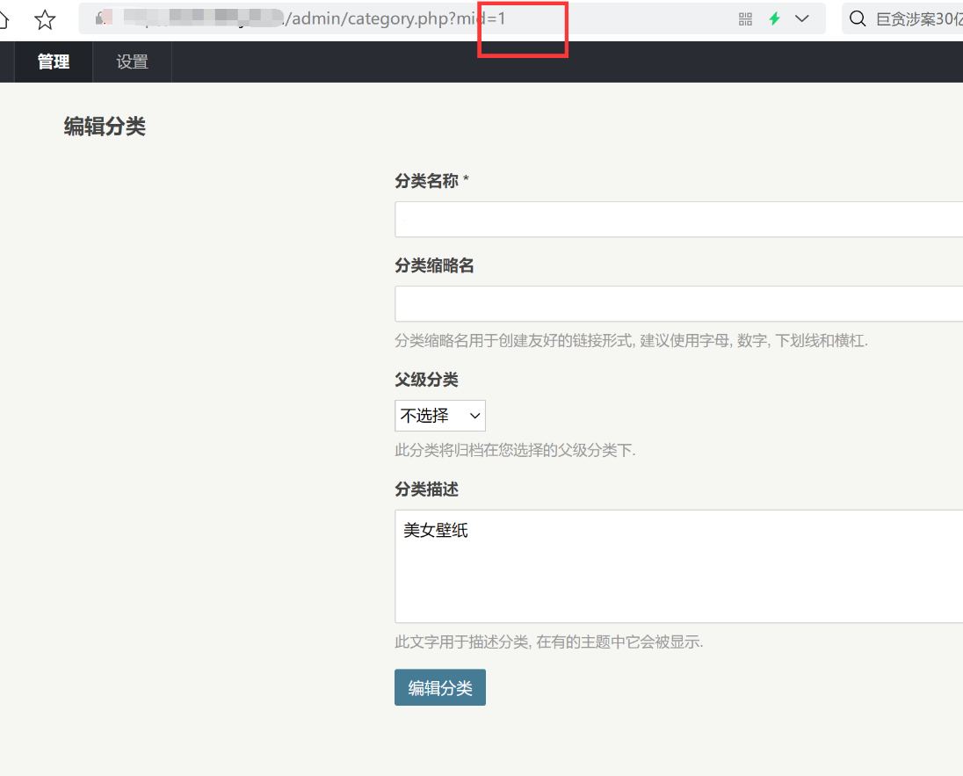This screenshot has height=776, width=963.
Task: Click the 分类名称 field label
Action: (426, 181)
